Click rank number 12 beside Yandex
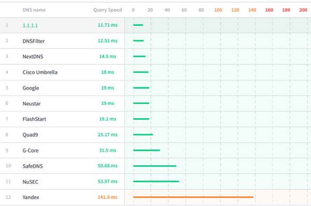The width and height of the screenshot is (311, 206). point(8,197)
